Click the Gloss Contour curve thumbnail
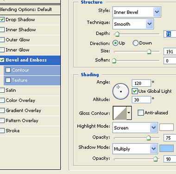Viewport: 176px width, 174px height. coord(120,113)
